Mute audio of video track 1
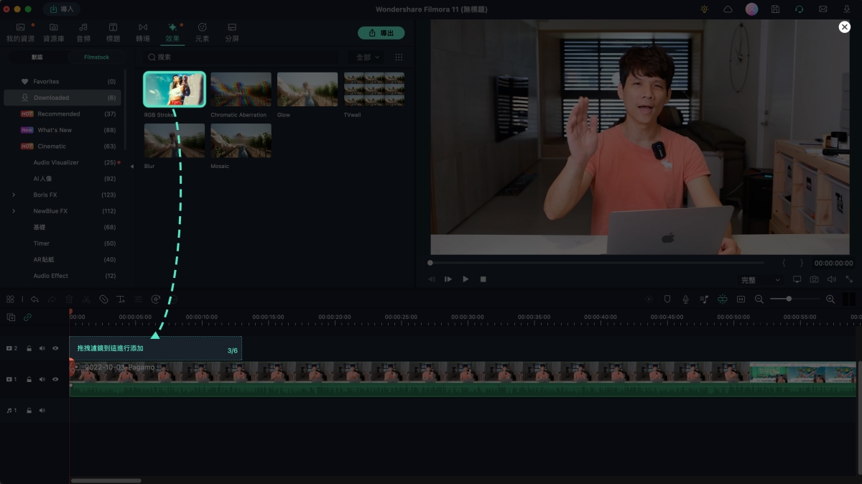 coord(42,379)
